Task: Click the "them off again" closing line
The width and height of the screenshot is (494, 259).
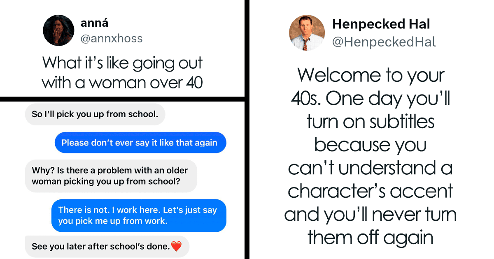Action: pos(370,238)
